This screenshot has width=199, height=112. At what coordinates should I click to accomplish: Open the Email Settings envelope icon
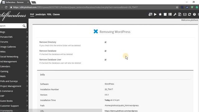tap(185, 15)
